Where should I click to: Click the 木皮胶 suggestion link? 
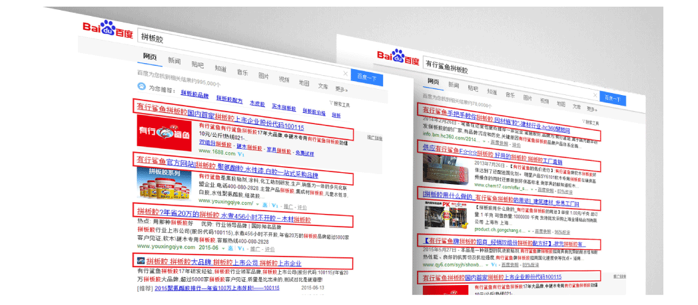pos(257,104)
